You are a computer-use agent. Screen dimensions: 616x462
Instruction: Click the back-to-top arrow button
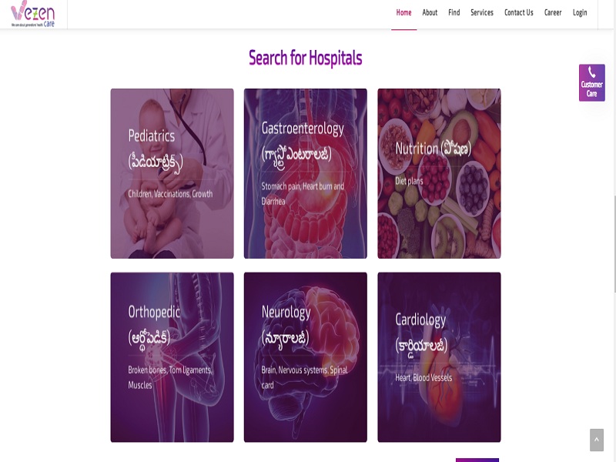596,440
